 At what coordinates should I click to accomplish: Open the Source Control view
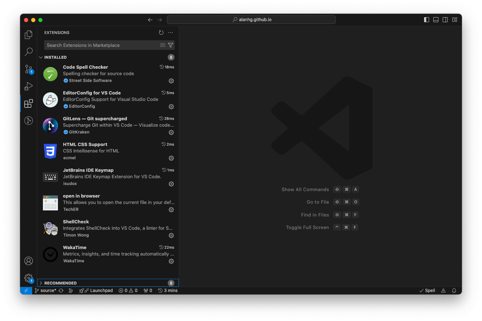tap(29, 69)
